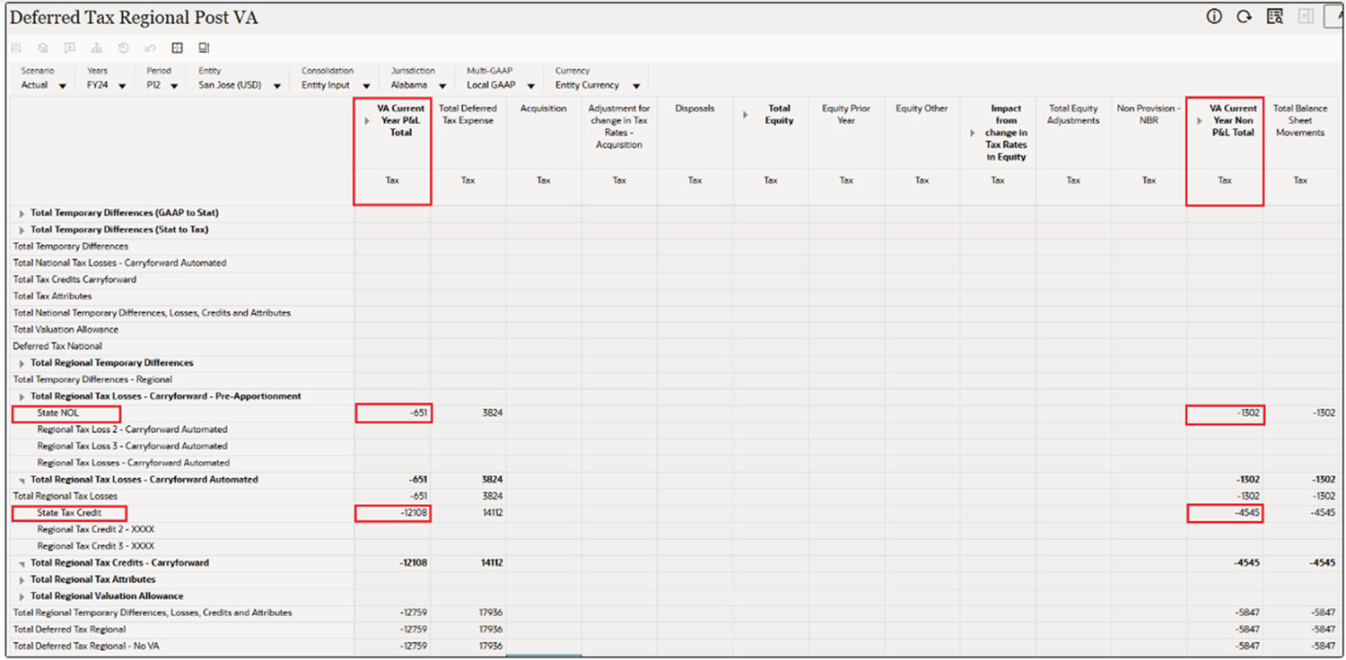Click State Tax Credit Non P&L Total cell -4545
Image resolution: width=1346 pixels, height=660 pixels.
(x=1225, y=513)
